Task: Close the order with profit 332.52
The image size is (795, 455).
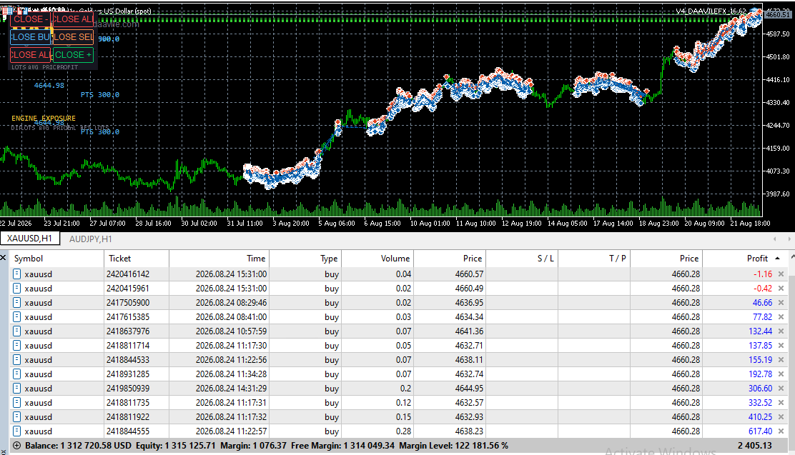Action: [781, 403]
